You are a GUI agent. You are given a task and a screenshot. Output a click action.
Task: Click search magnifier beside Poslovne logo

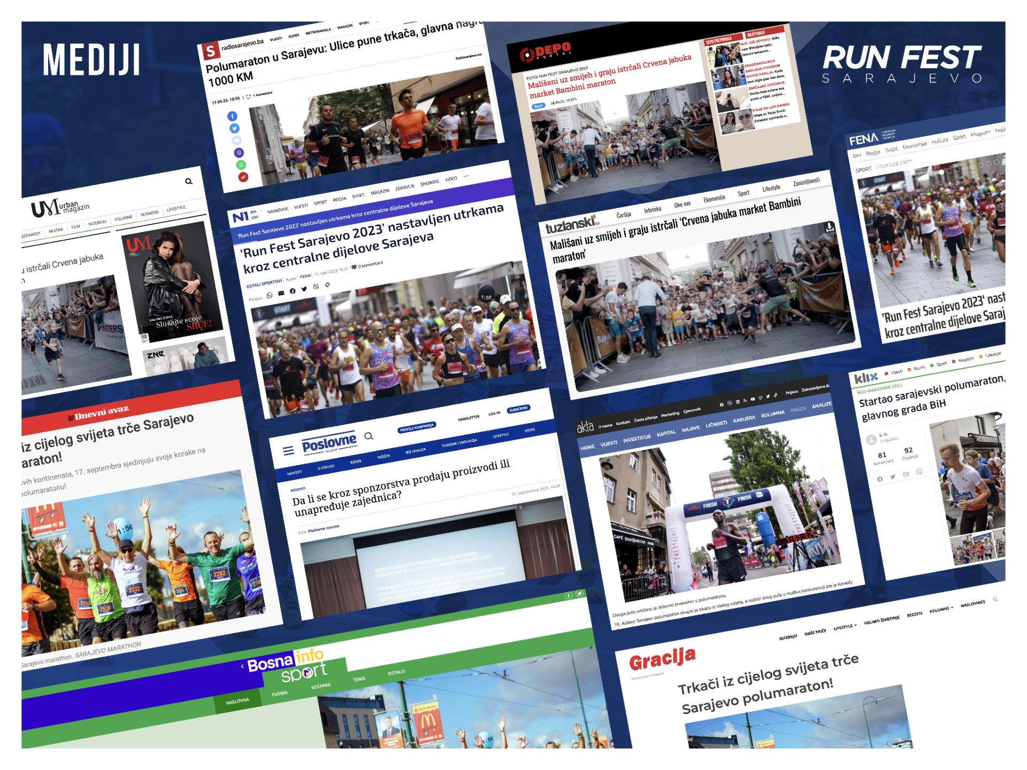coord(369,436)
